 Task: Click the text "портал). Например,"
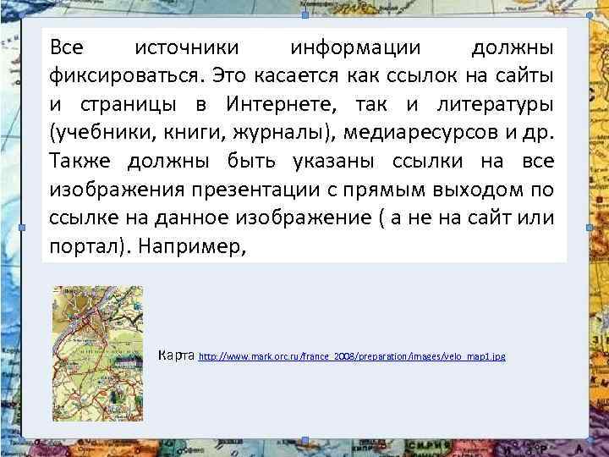point(148,246)
